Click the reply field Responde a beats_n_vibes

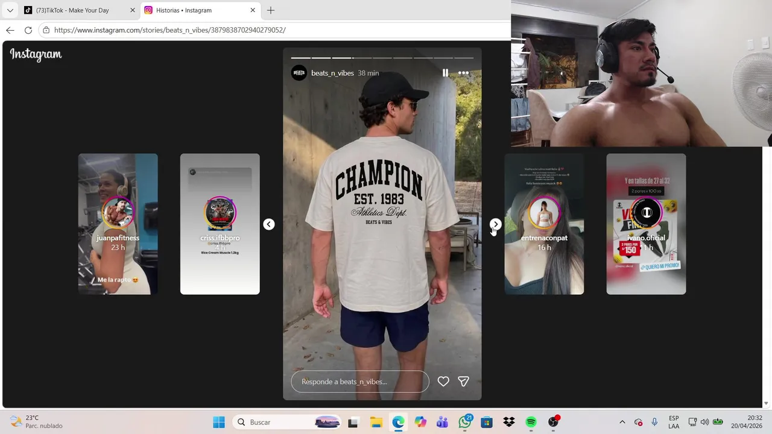[x=360, y=382]
